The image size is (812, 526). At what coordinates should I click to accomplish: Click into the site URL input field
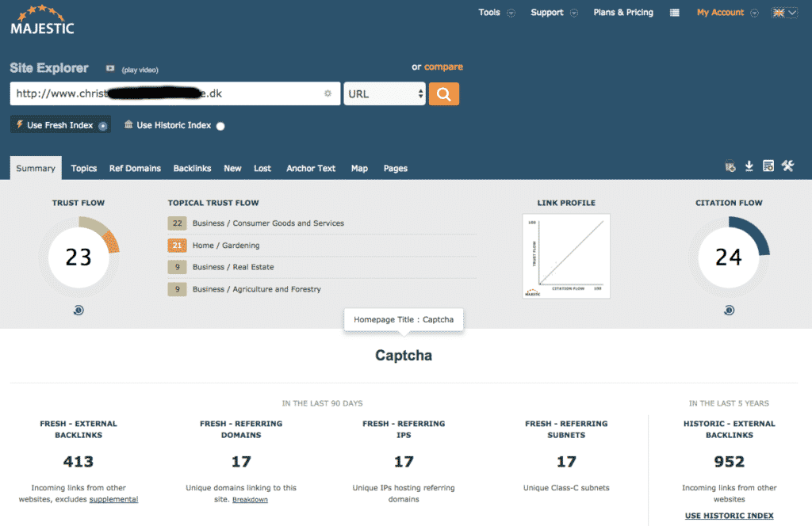pyautogui.click(x=175, y=93)
